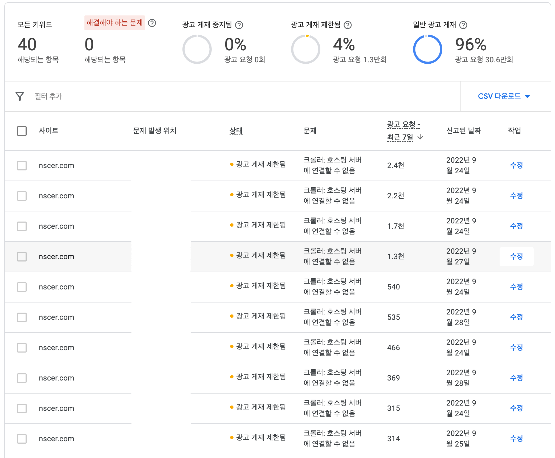
Task: Click the help icon beside 광고 게재 중지됨
Action: pos(239,25)
